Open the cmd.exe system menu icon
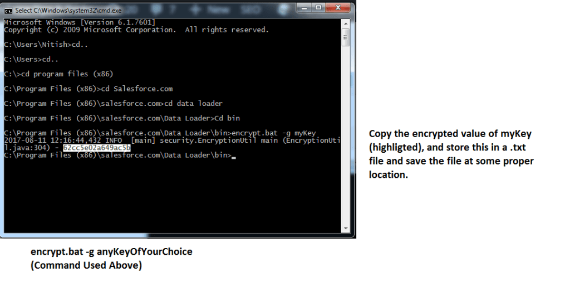This screenshot has width=570, height=296. tap(8, 11)
